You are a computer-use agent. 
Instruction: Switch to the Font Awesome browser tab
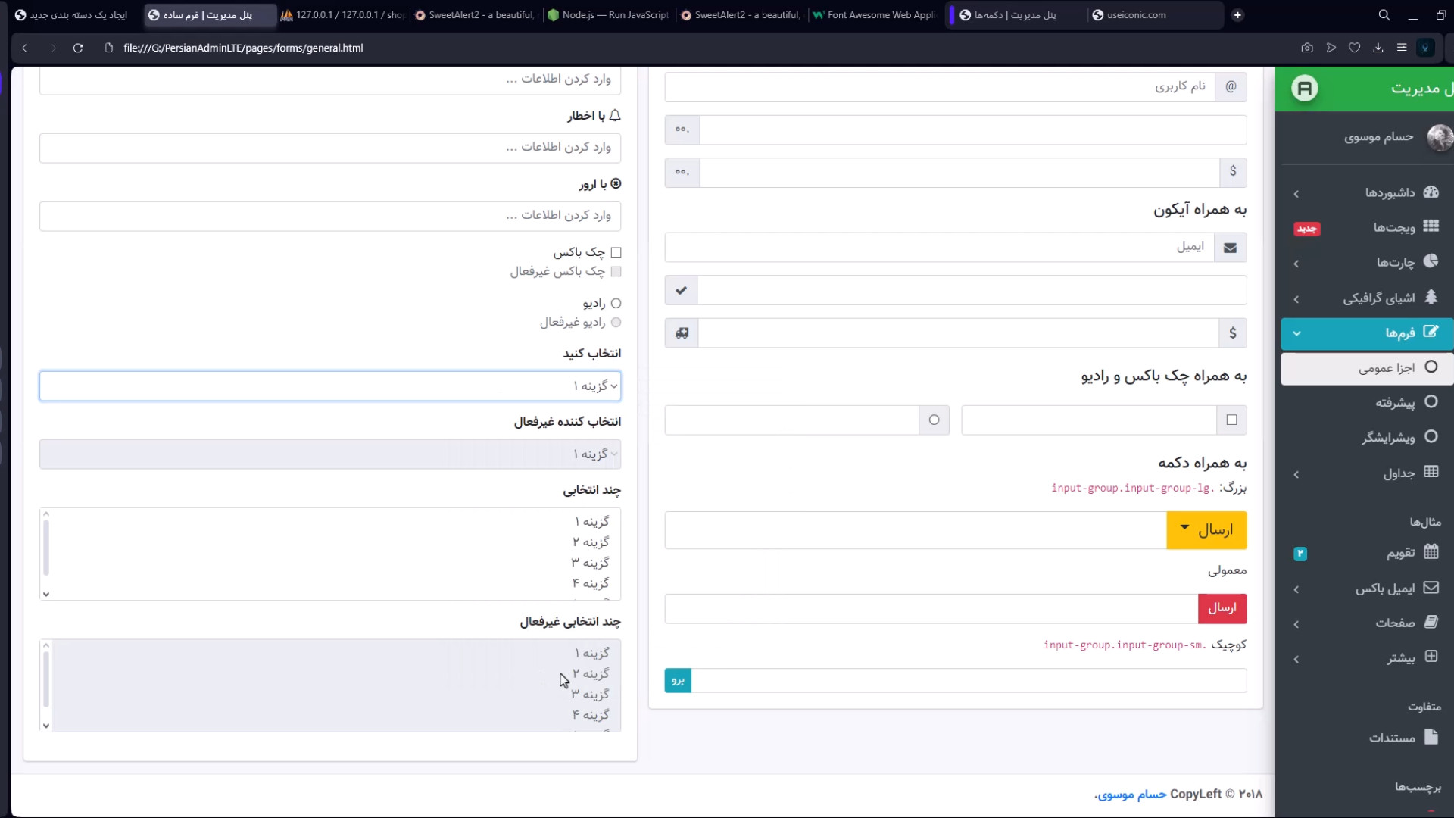pos(873,15)
